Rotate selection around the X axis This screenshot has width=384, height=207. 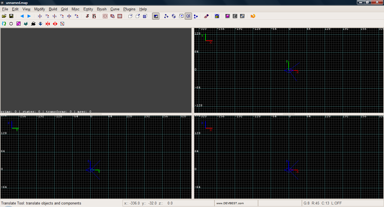pos(47,16)
